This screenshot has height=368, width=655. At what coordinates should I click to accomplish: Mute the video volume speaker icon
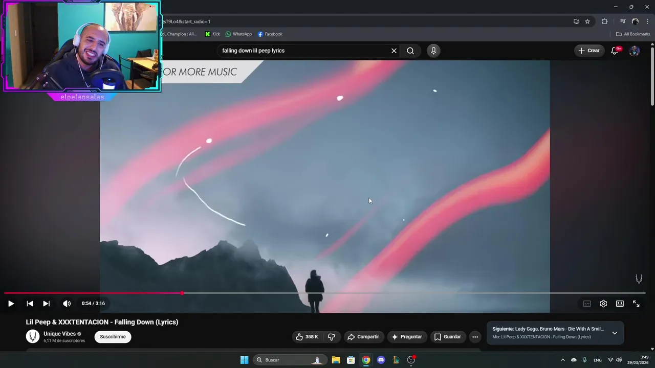67,304
